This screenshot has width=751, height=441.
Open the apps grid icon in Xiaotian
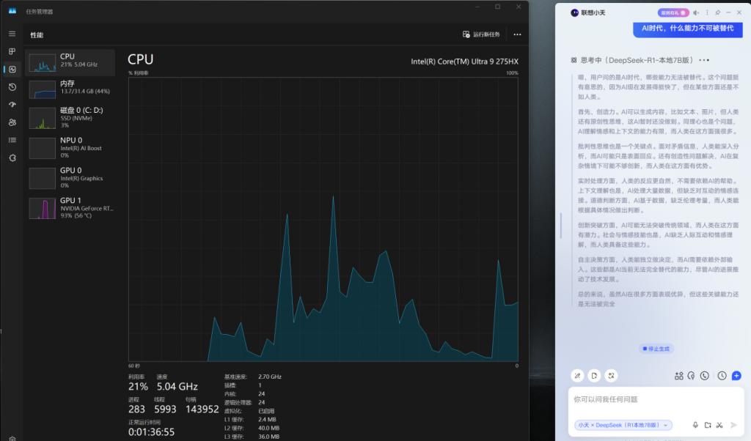click(x=678, y=376)
